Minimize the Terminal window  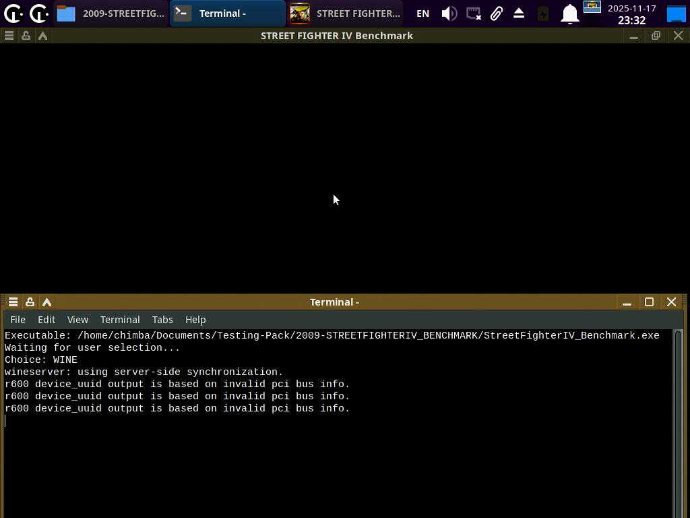click(627, 302)
